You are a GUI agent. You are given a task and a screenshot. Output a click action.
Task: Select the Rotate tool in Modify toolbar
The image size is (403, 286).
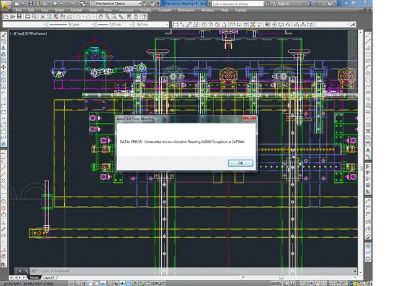pyautogui.click(x=3, y=73)
